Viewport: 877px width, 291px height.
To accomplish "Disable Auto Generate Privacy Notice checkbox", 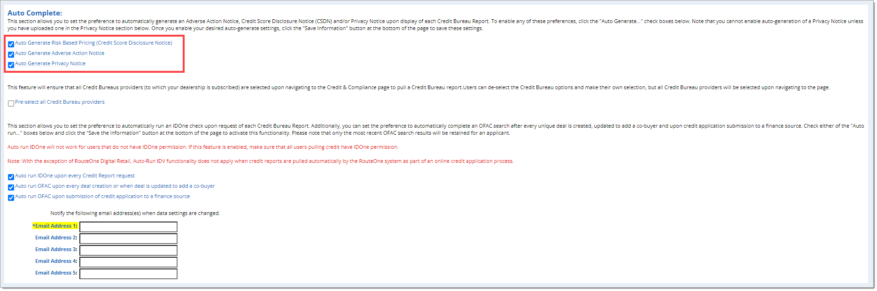I will pos(11,65).
